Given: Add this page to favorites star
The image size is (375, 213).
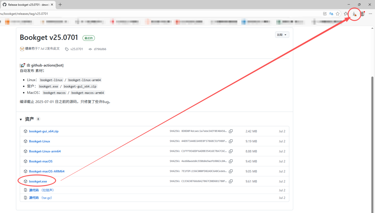Looking at the screenshot, I should (338, 14).
